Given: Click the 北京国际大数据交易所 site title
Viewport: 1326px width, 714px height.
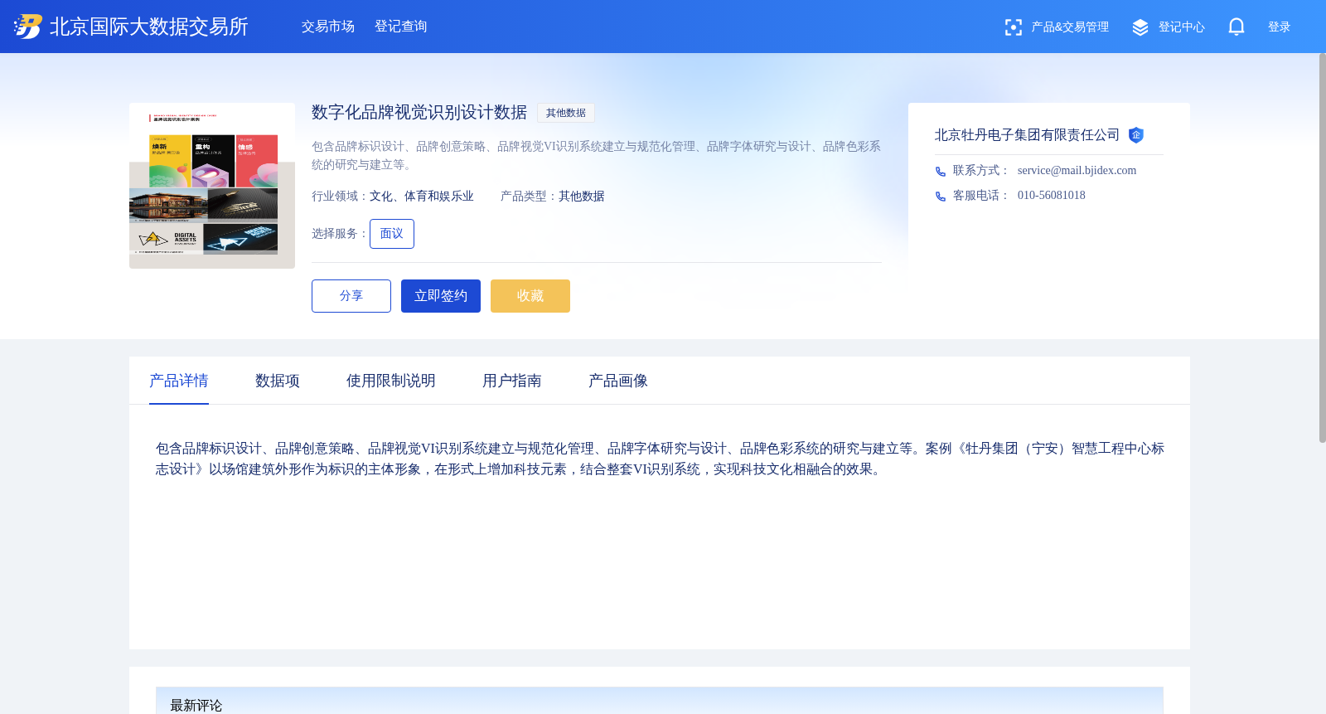Looking at the screenshot, I should click(x=149, y=27).
